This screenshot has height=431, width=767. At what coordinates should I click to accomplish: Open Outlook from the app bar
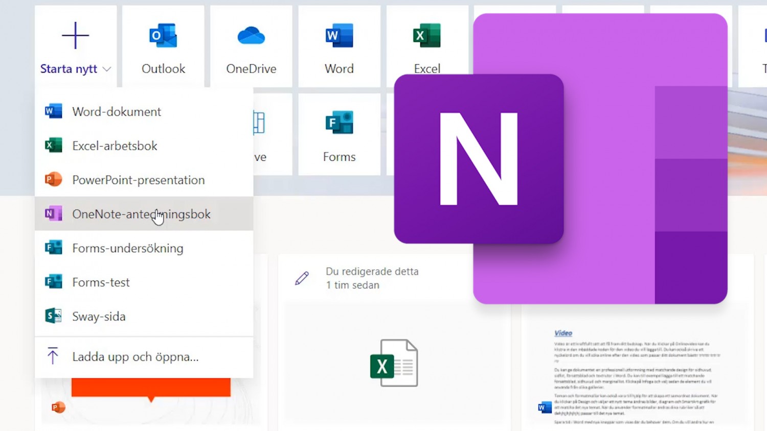click(x=163, y=46)
